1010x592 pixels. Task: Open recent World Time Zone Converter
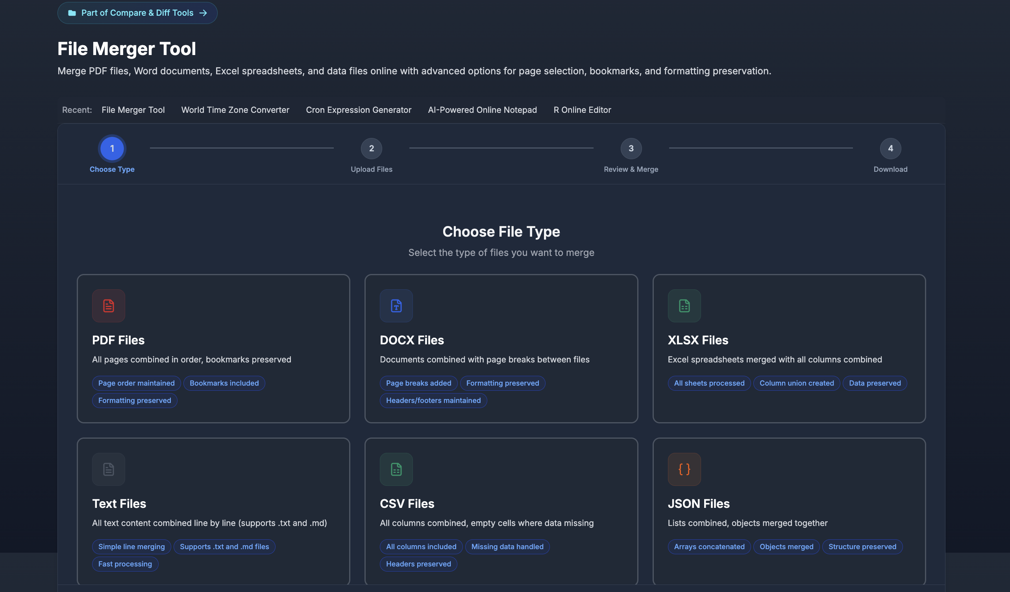coord(235,110)
